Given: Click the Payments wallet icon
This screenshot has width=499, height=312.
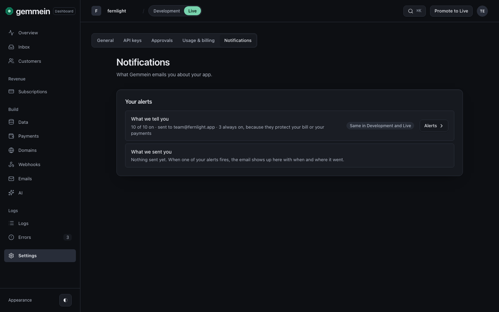Looking at the screenshot, I should click(x=11, y=136).
